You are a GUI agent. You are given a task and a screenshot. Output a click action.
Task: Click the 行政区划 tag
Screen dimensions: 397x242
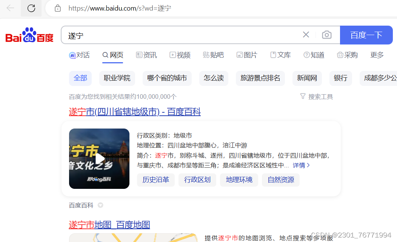coord(197,180)
